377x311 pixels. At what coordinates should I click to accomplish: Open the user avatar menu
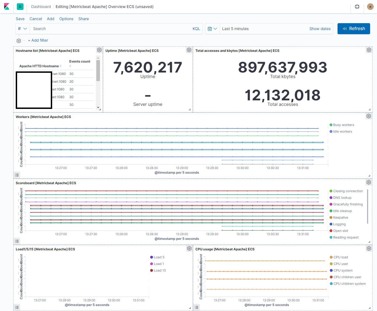(370, 7)
